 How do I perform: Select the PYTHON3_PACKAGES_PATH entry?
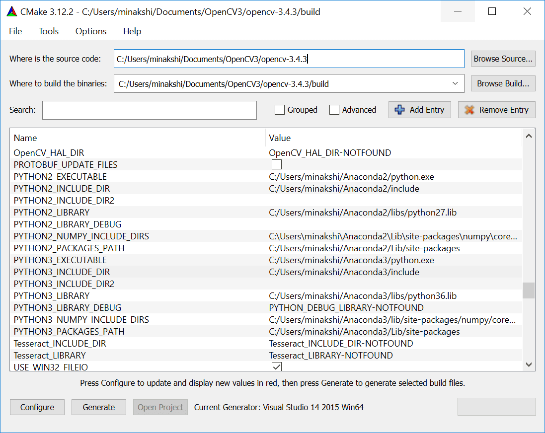(69, 332)
